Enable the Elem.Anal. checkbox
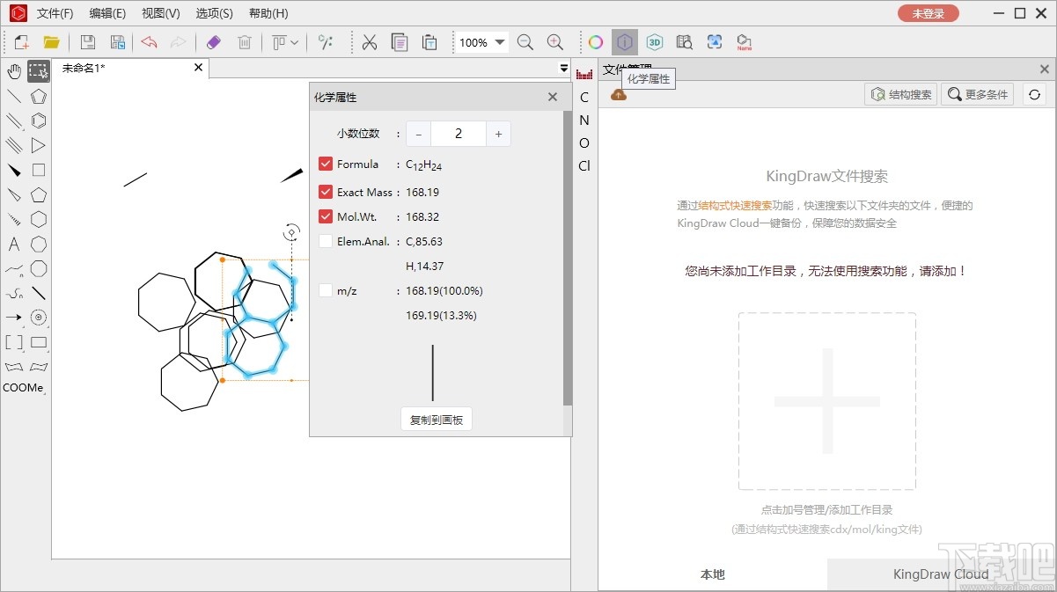 326,241
